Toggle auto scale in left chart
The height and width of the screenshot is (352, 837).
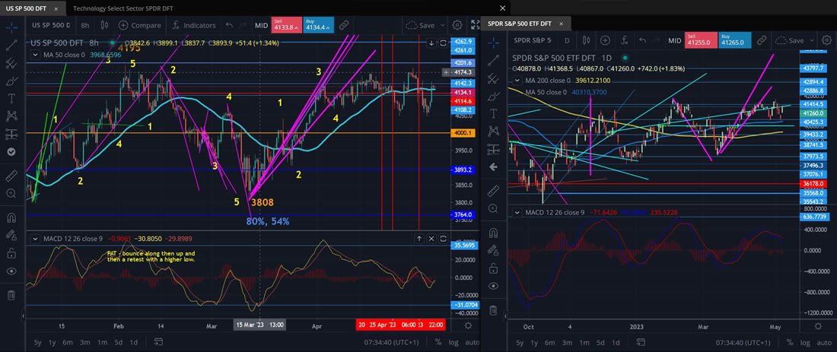[x=472, y=342]
